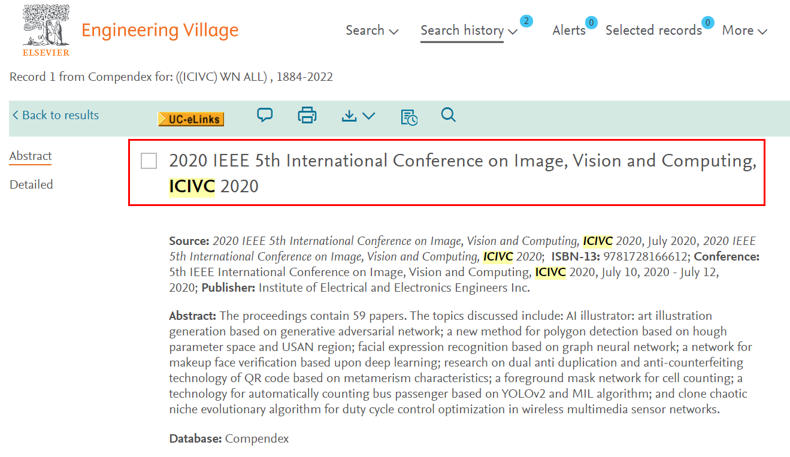
Task: Click the Selected records count badge
Action: tap(707, 23)
